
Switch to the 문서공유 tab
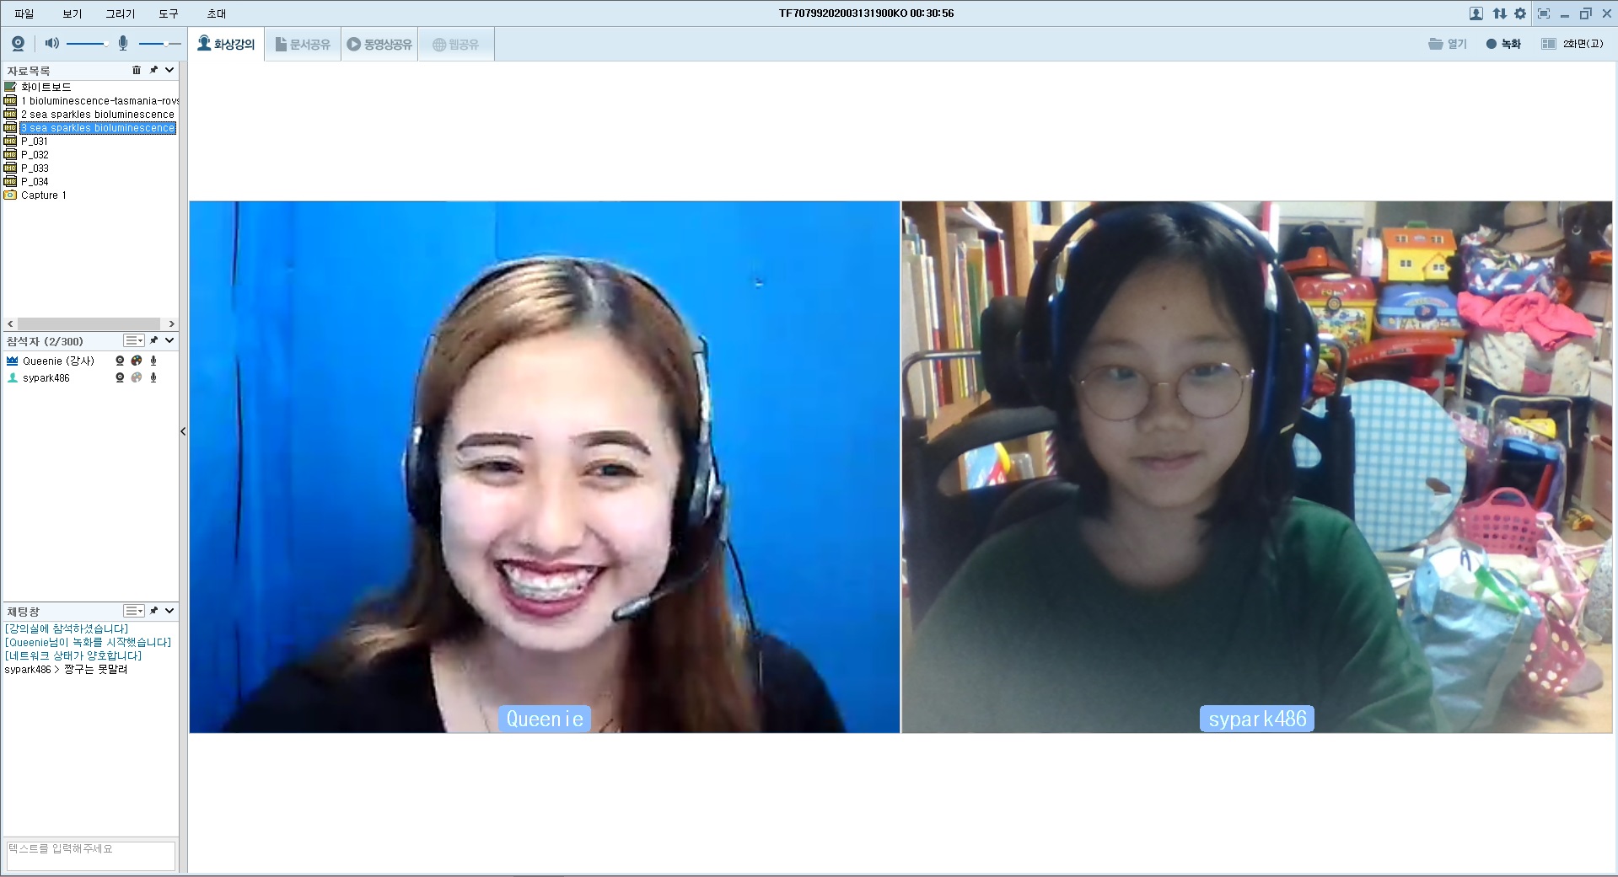click(x=303, y=45)
